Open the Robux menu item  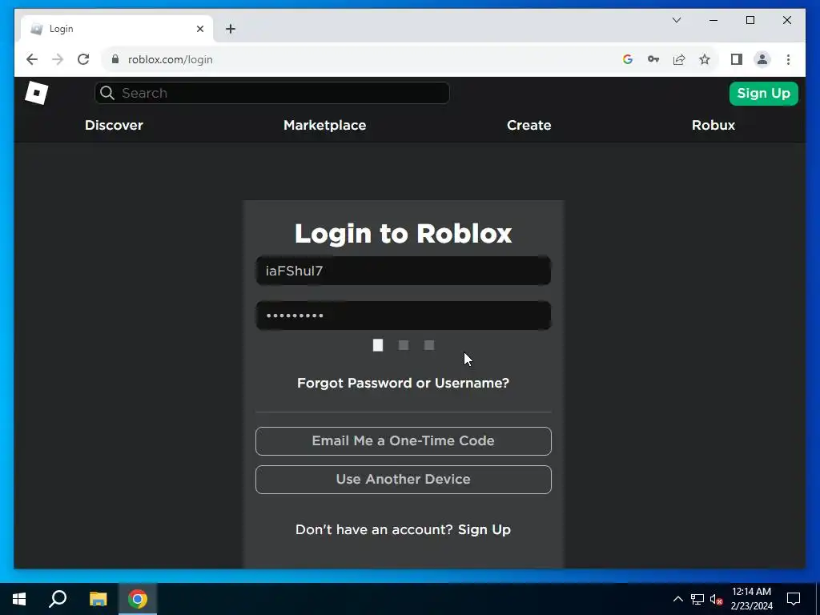click(x=713, y=125)
